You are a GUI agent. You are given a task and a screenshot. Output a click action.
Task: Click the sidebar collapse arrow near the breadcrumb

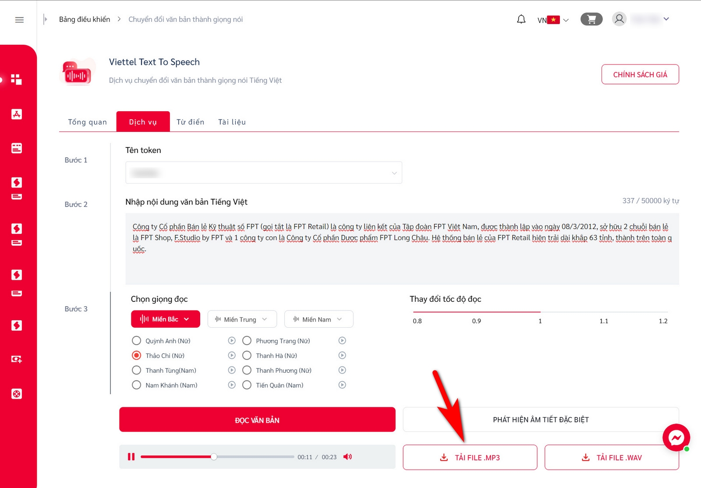coord(45,19)
